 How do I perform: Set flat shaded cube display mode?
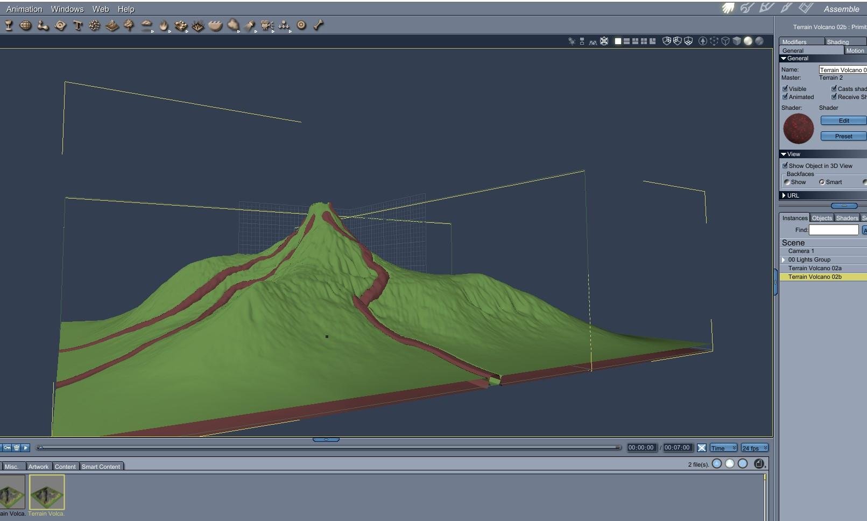(x=737, y=41)
